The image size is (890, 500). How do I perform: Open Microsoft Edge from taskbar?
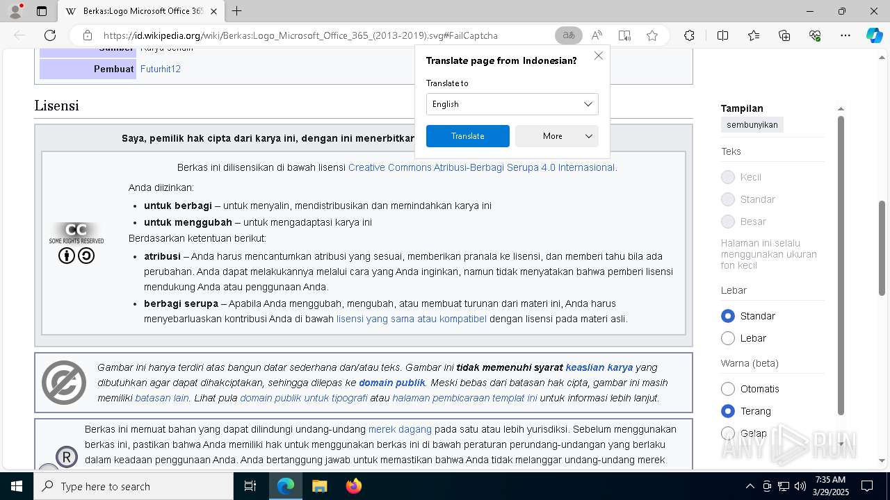286,486
